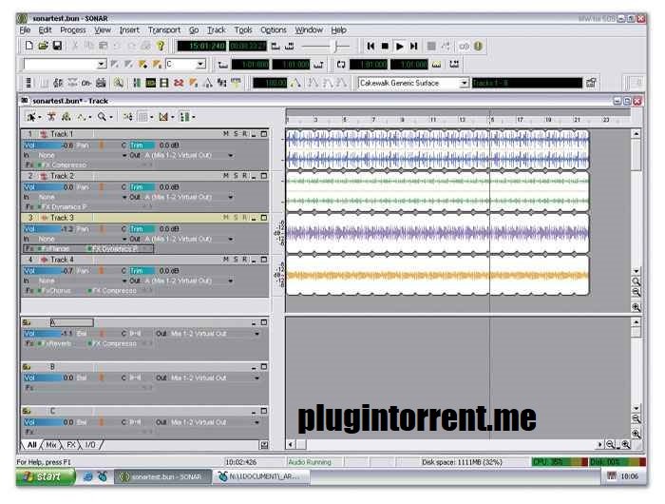Click the Windows Start button
The height and width of the screenshot is (504, 665).
click(46, 476)
